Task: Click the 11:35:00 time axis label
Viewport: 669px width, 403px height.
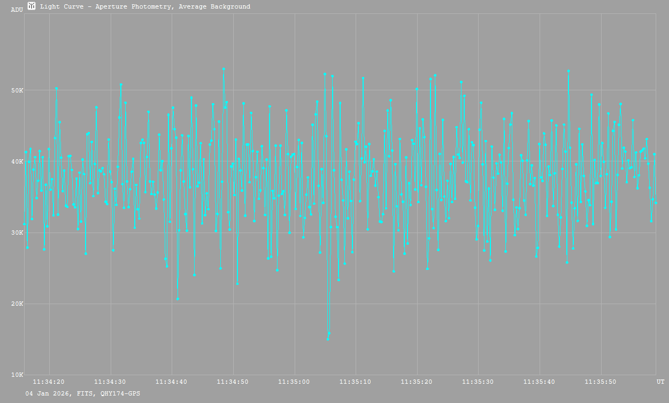Action: (x=294, y=382)
